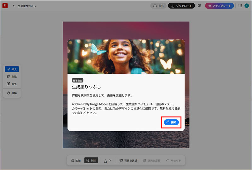Click 背景を選択 in the bottom toolbar
The height and width of the screenshot is (170, 252).
128,161
